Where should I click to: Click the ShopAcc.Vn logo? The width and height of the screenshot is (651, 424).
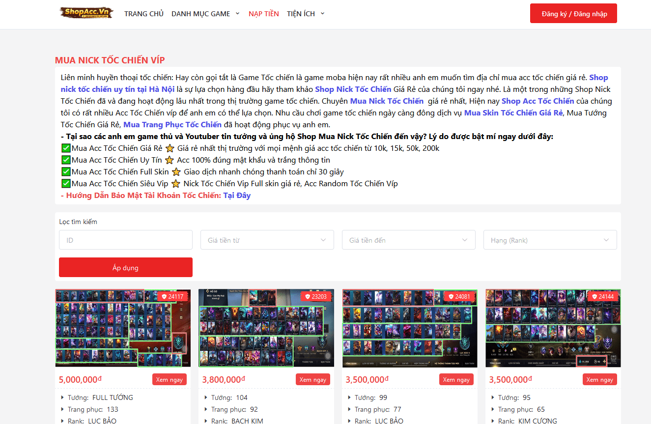pyautogui.click(x=86, y=13)
